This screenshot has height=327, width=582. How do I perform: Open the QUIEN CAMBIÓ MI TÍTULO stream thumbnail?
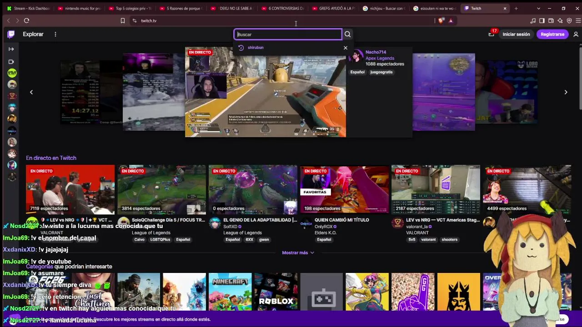(x=345, y=190)
